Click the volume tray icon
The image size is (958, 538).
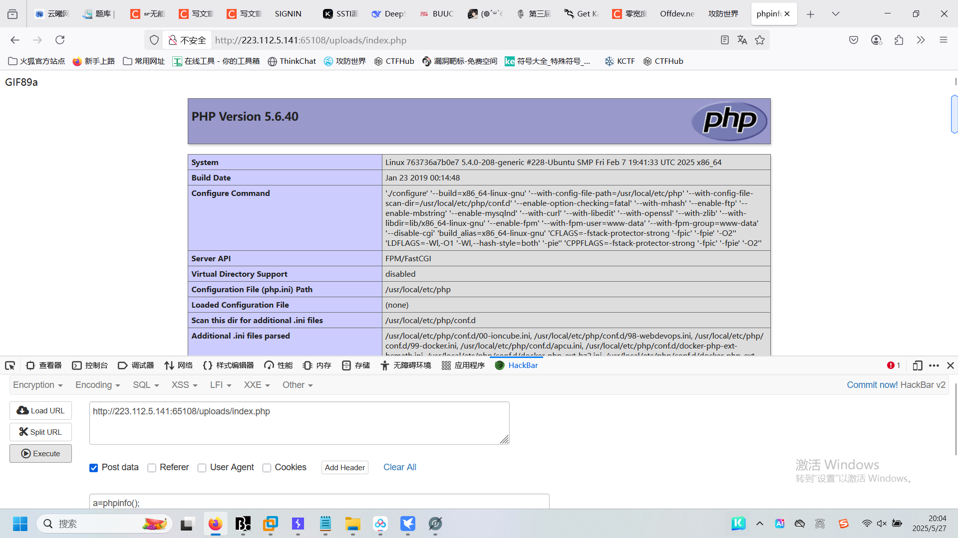[x=882, y=524]
